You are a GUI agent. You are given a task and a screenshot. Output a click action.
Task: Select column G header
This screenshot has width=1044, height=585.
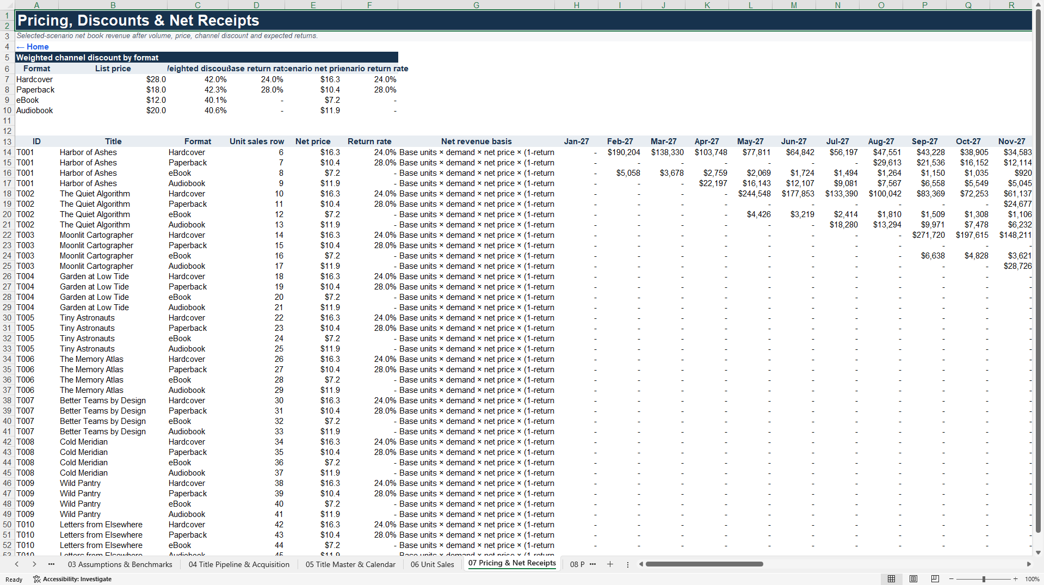pyautogui.click(x=476, y=5)
